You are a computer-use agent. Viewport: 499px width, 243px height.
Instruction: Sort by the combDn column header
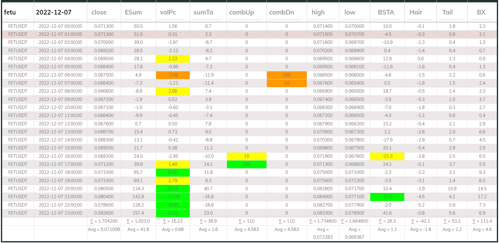coord(282,12)
